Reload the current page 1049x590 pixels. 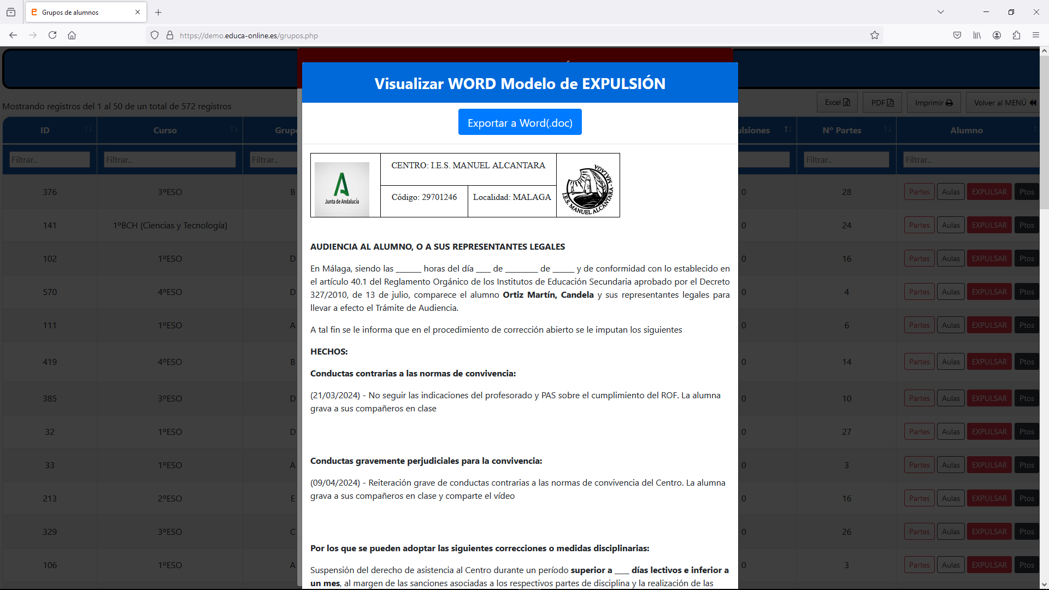click(52, 36)
